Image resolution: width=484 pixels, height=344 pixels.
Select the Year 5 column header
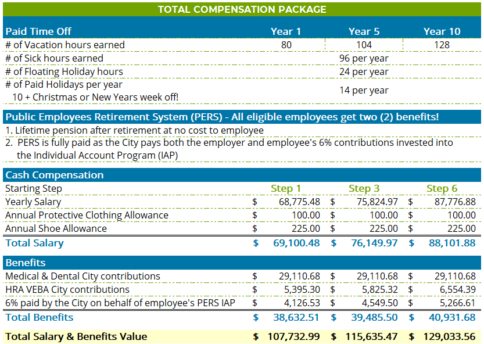coord(364,31)
